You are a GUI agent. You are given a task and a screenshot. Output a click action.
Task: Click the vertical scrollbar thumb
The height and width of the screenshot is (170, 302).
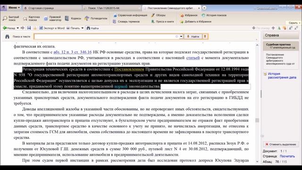[257, 120]
